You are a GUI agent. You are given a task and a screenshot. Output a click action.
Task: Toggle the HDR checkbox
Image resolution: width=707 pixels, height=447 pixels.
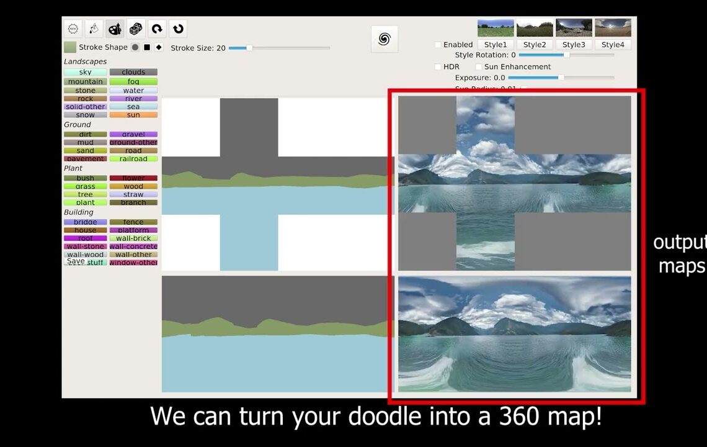point(438,66)
